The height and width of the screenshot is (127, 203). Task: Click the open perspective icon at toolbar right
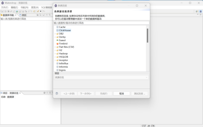pyautogui.click(x=197, y=11)
